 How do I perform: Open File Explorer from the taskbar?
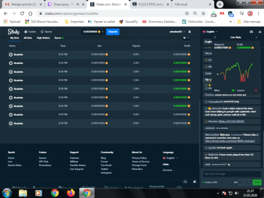(x=23, y=193)
